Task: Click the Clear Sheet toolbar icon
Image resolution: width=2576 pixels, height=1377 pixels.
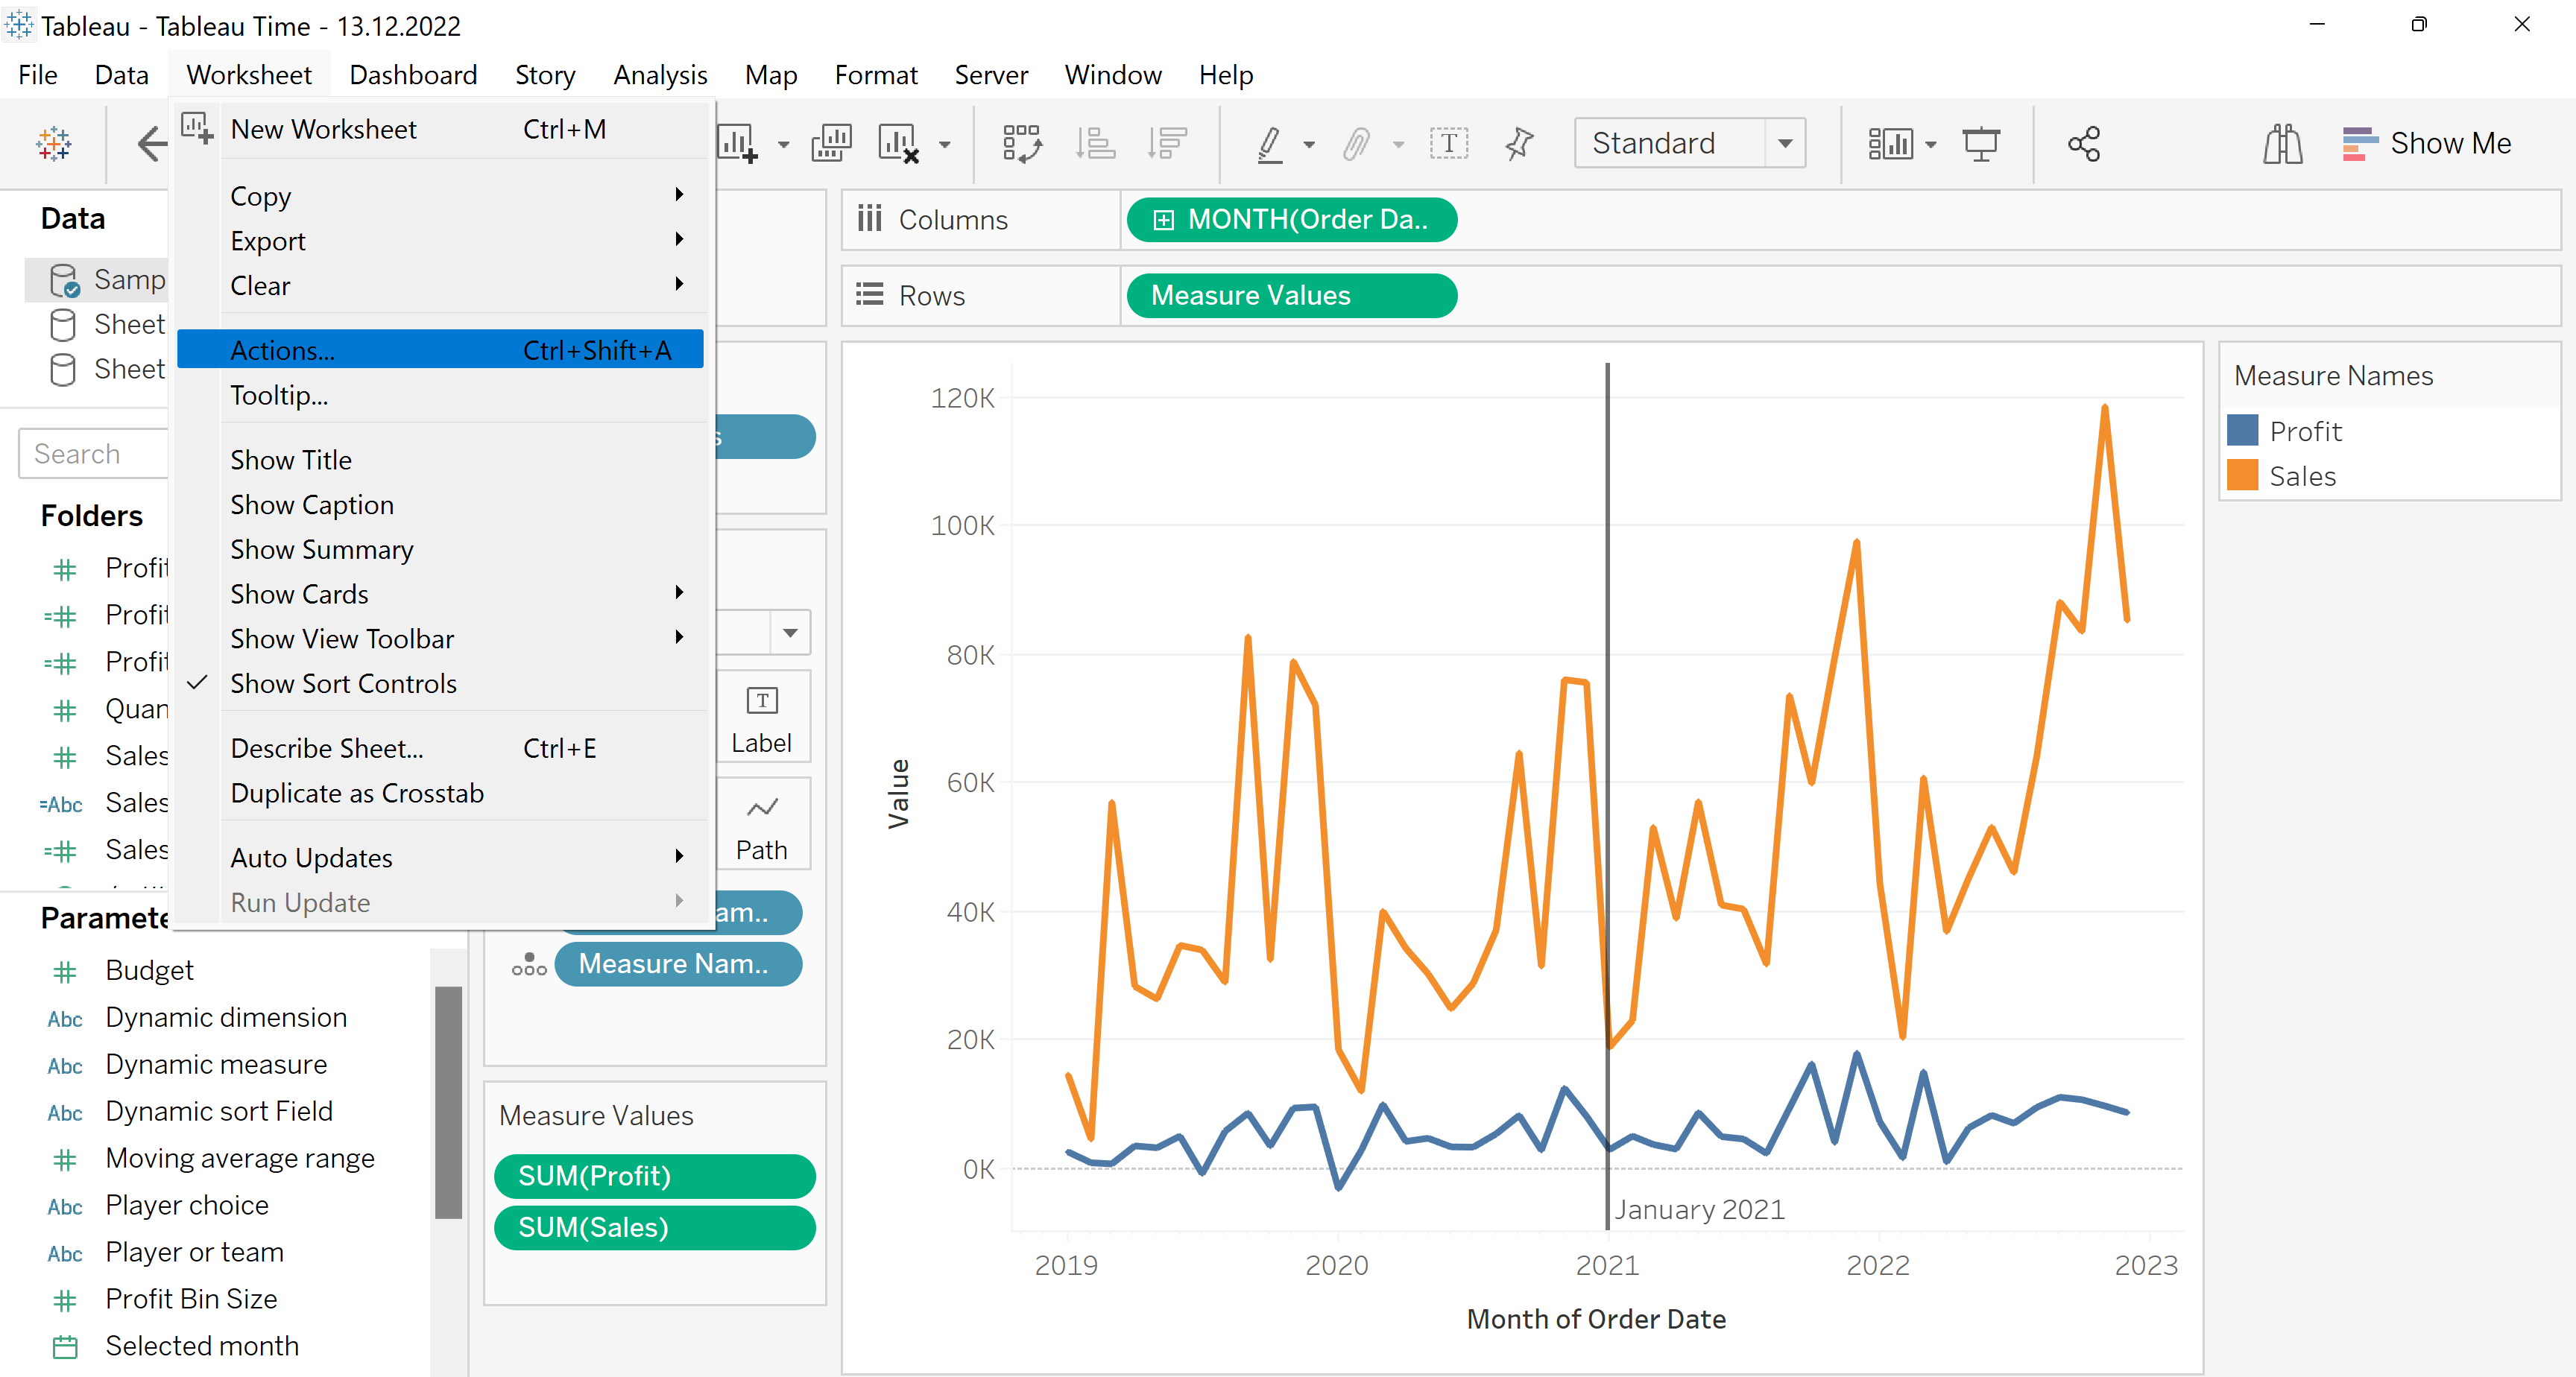Action: pos(897,144)
